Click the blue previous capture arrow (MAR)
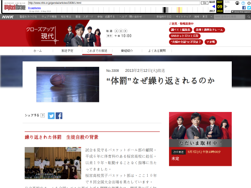251x188 pixels. (213, 6)
